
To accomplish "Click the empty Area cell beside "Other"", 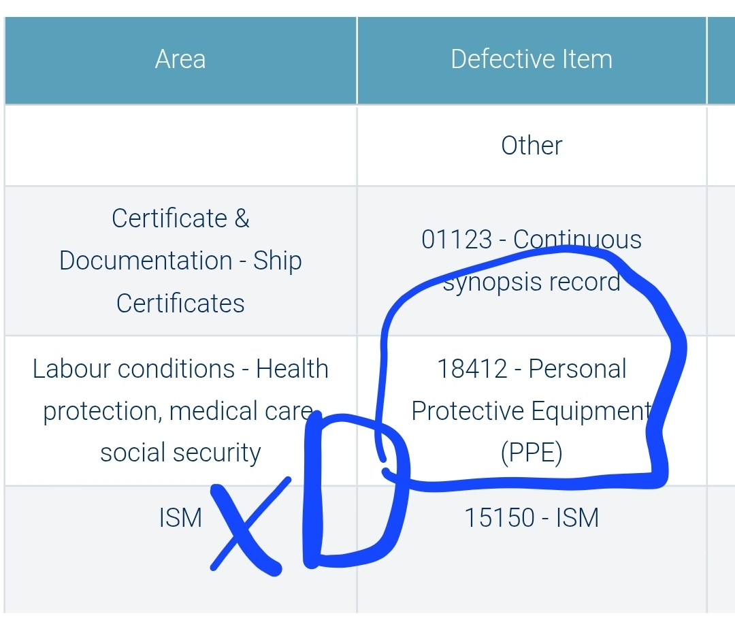I will [x=180, y=146].
